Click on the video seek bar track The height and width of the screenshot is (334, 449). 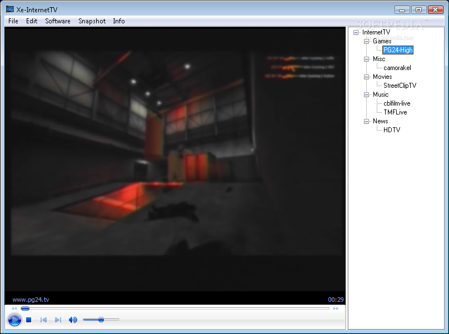[175, 308]
